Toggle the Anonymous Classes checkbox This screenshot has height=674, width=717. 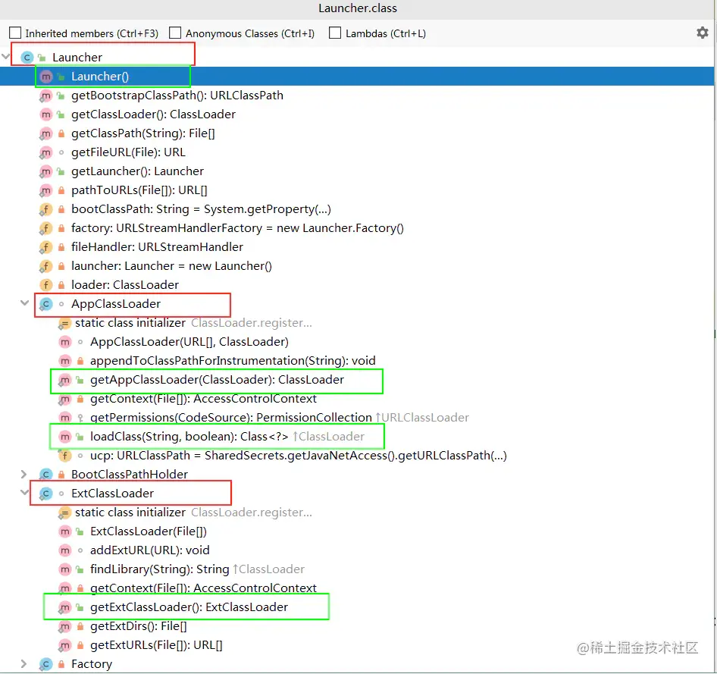175,33
